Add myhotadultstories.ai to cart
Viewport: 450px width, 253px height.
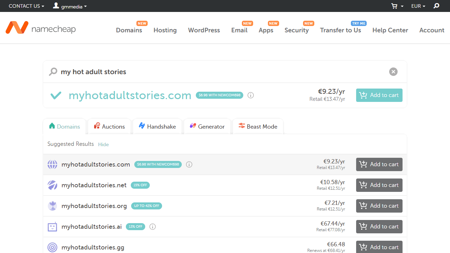coord(379,227)
